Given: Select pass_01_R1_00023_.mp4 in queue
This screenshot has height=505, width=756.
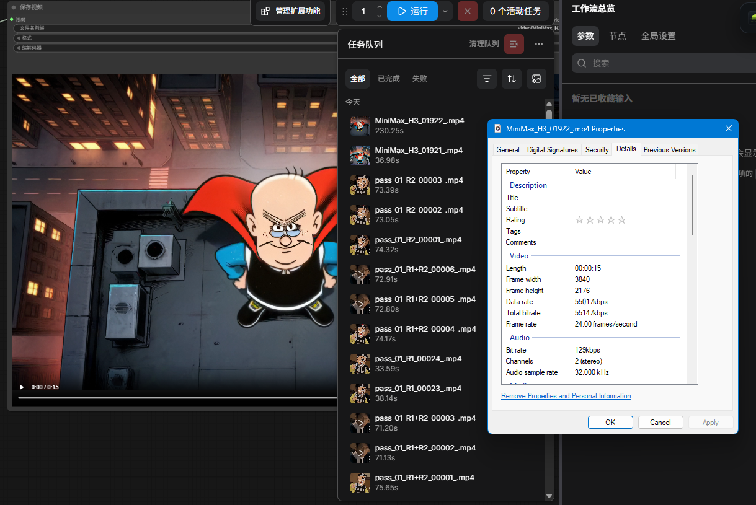Looking at the screenshot, I should coord(444,393).
